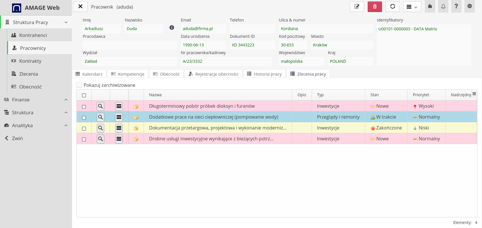Sort table by Typ column header
Image resolution: width=482 pixels, height=228 pixels.
[338, 95]
